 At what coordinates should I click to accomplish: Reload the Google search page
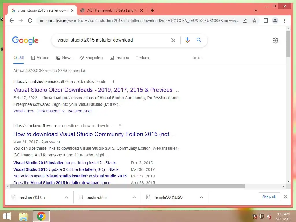30,21
